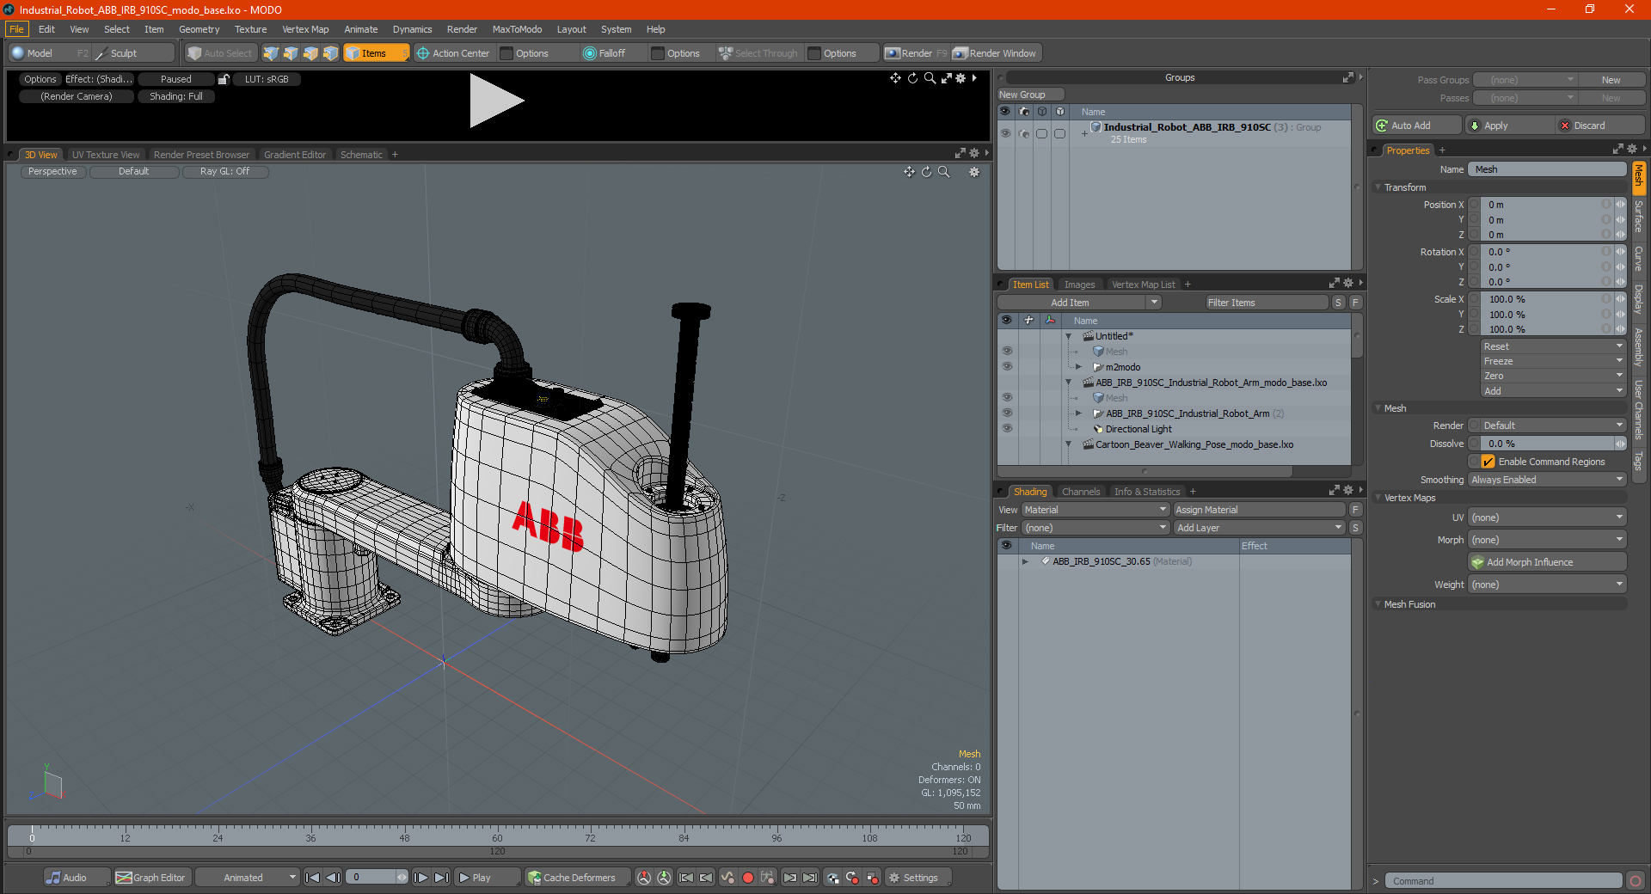Select the Polygons selection mode icon
Screen dimensions: 1651x894
tap(310, 53)
